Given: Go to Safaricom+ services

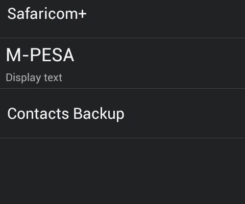Looking at the screenshot, I should point(122,19).
